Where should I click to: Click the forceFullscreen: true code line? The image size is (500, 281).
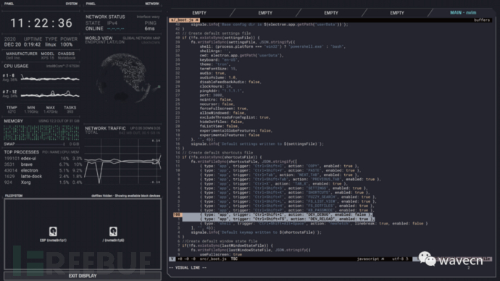pos(224,109)
